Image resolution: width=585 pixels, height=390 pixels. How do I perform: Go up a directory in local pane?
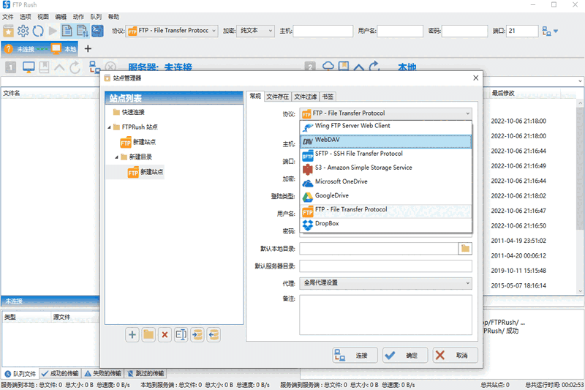click(x=359, y=67)
